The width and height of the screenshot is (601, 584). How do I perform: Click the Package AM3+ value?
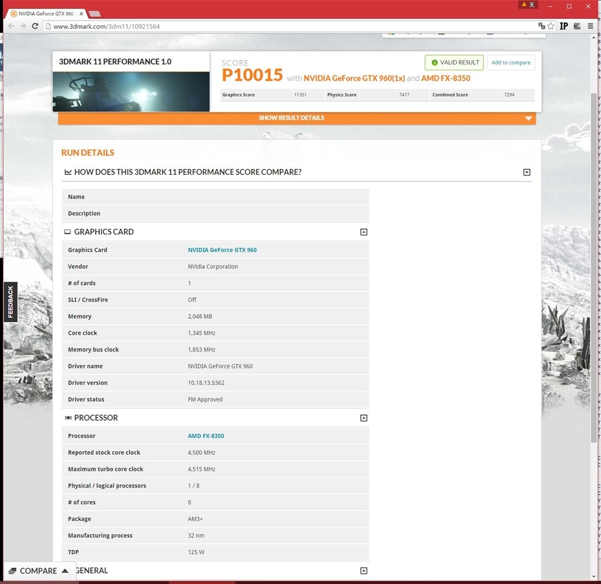(x=195, y=519)
